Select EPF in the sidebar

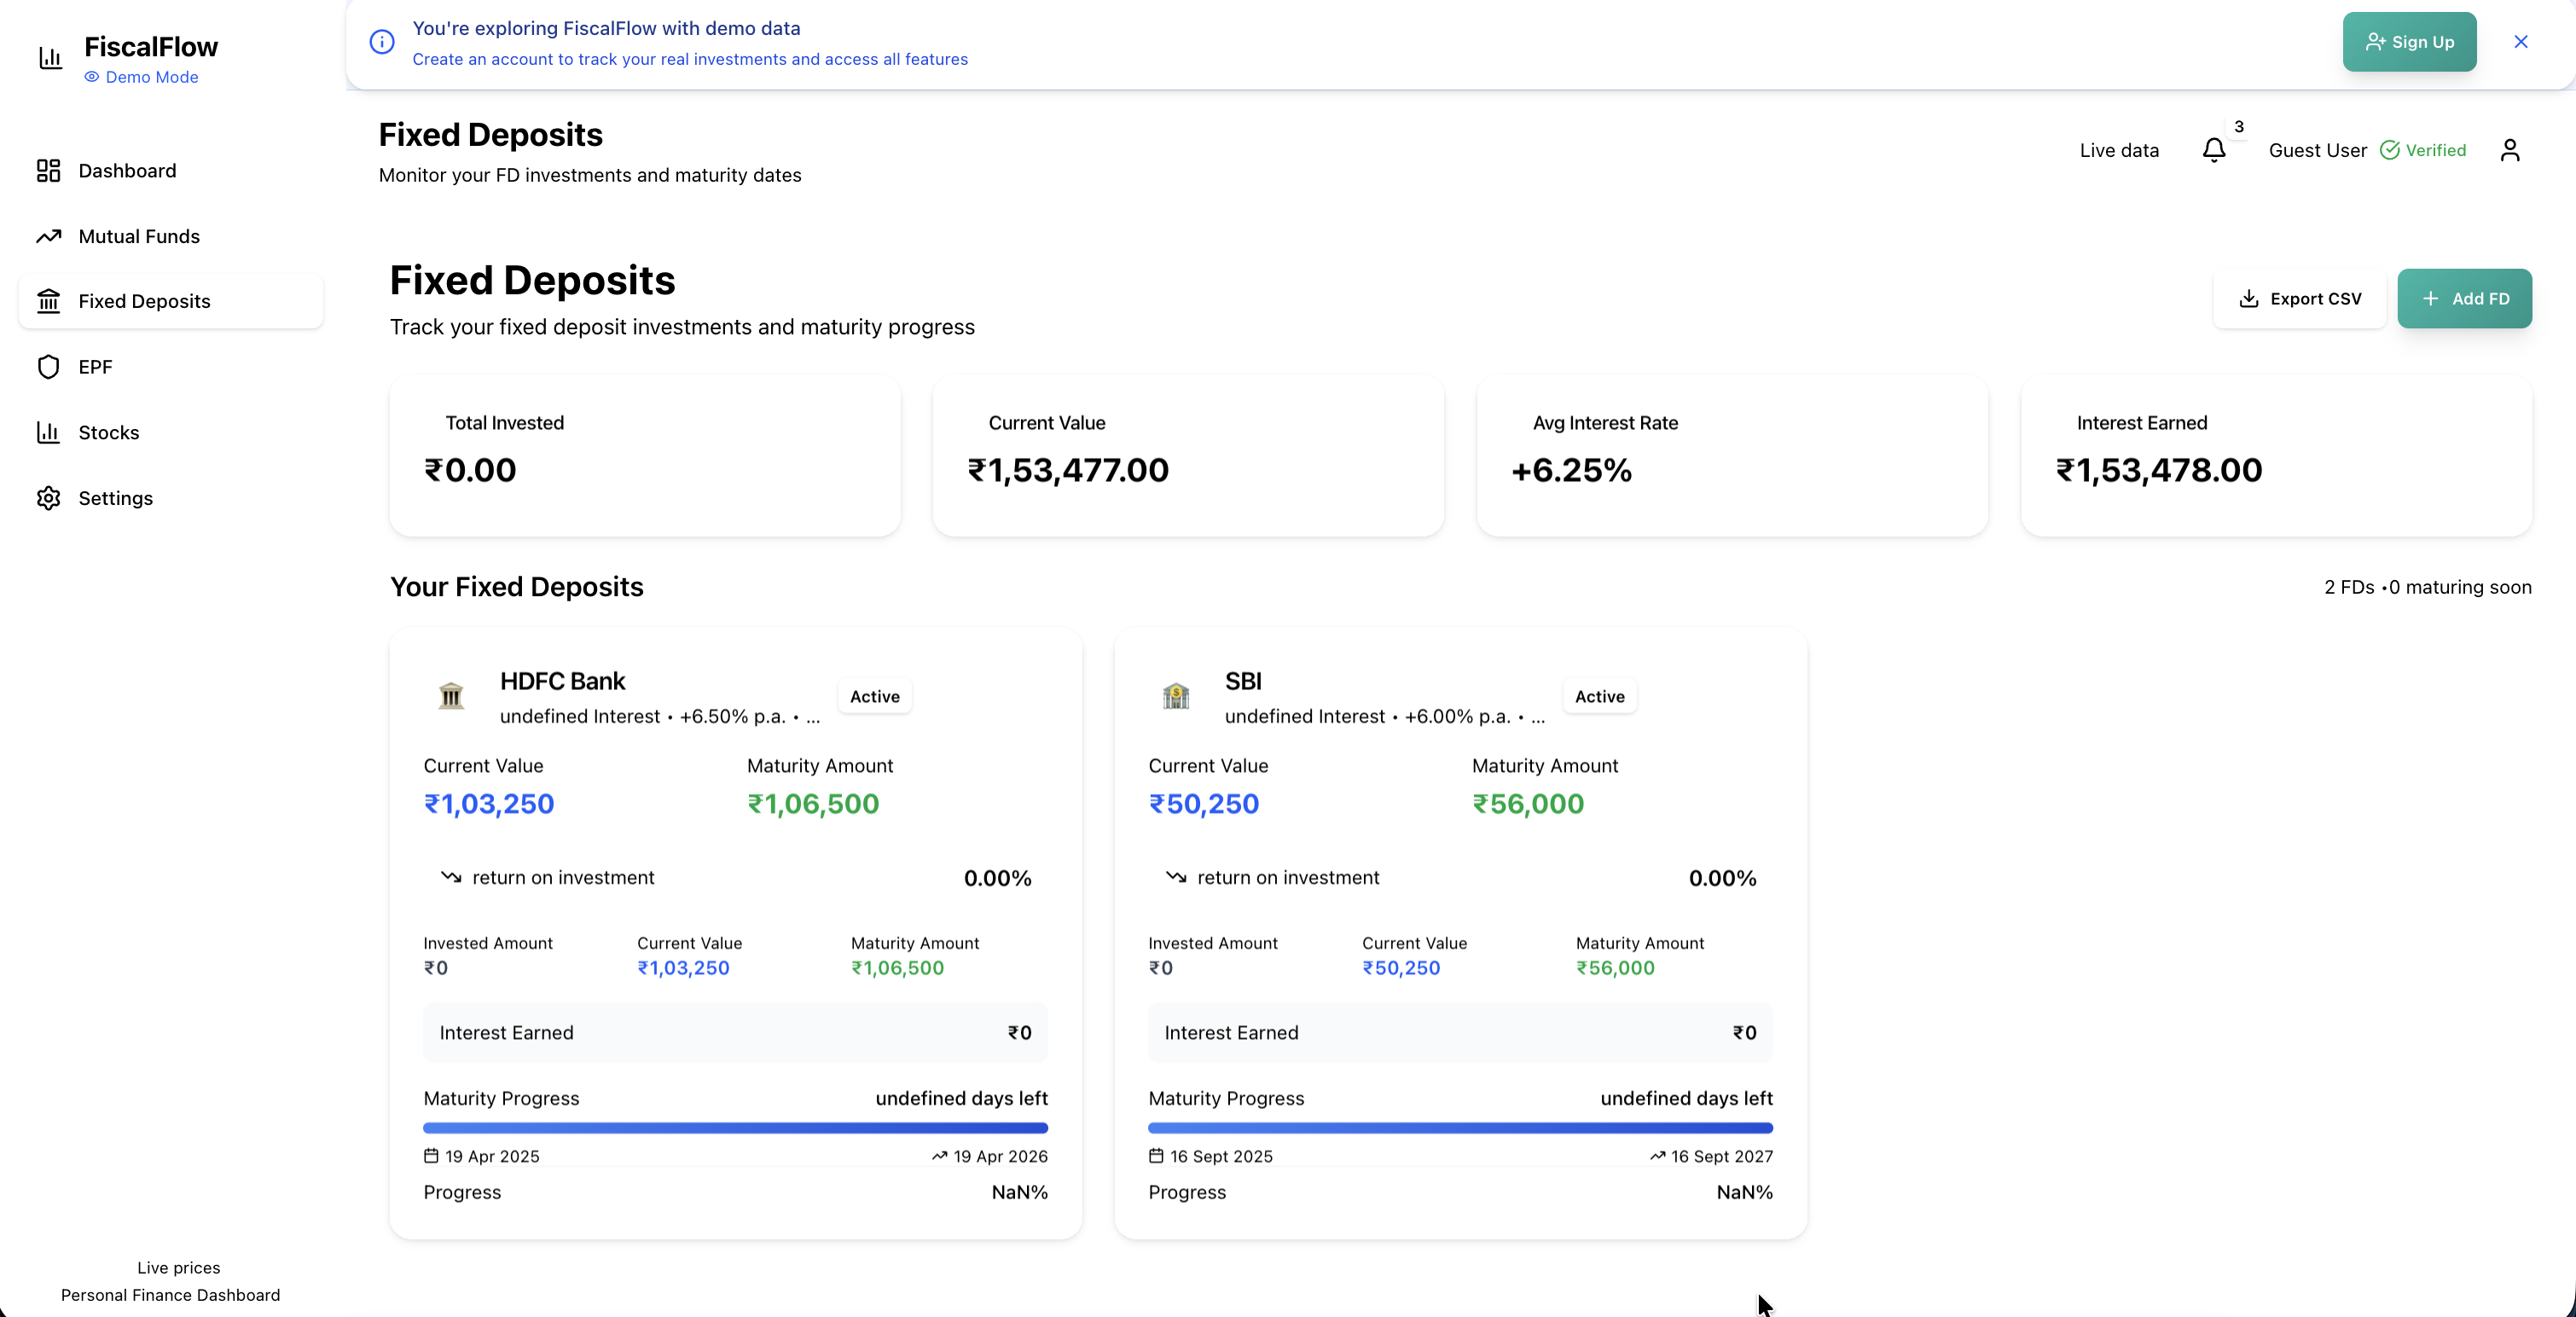95,367
